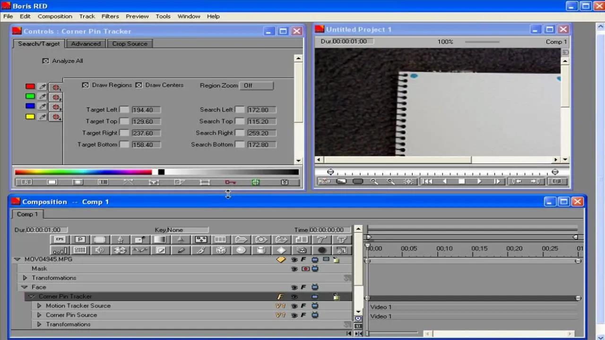Image resolution: width=605 pixels, height=340 pixels.
Task: Click the audio level bars icon
Action: (x=60, y=250)
